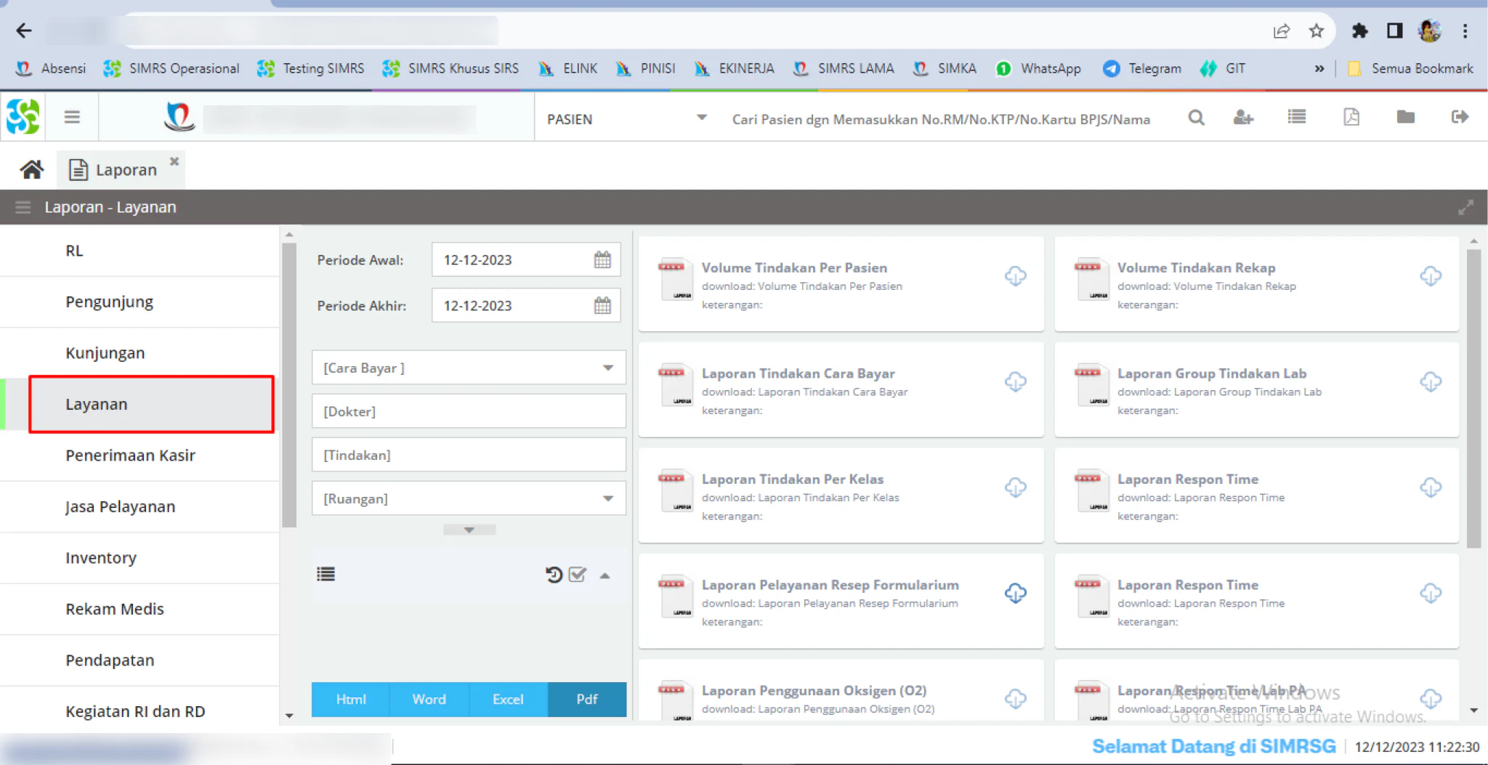The image size is (1488, 765).
Task: Go to the home icon tab
Action: [31, 169]
